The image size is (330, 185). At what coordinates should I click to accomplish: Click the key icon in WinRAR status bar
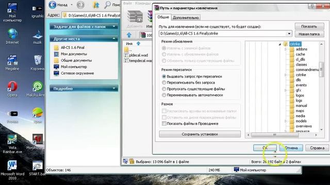132,161
